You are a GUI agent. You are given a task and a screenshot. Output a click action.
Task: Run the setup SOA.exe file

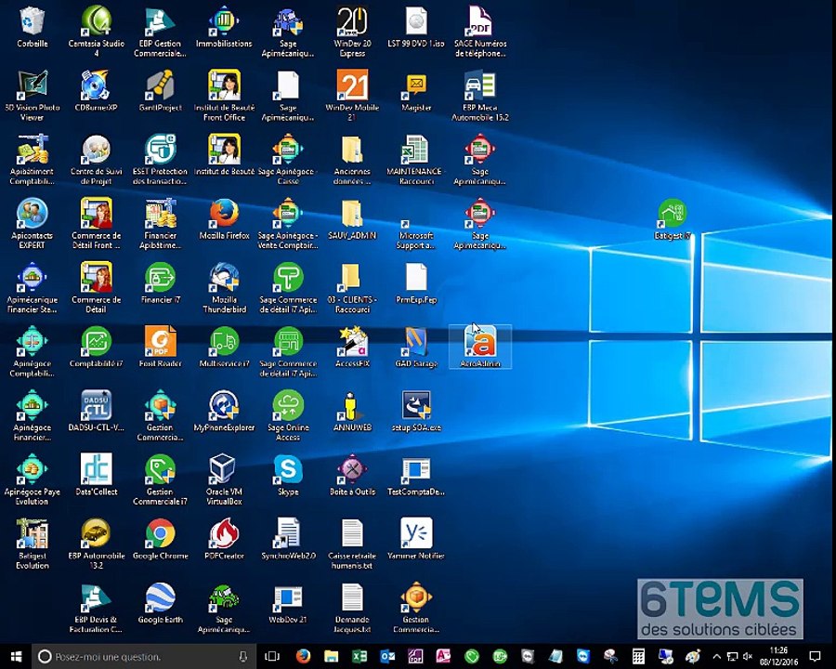click(x=416, y=411)
